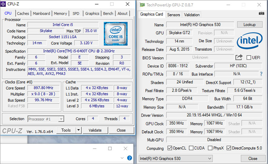Click the Core Voltage value 3.120 V
Screen dimensions: 268x164
86,43
